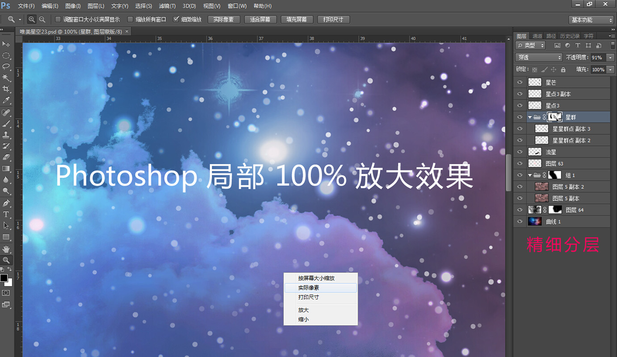Select the Zoom tool in toolbox

click(x=6, y=260)
